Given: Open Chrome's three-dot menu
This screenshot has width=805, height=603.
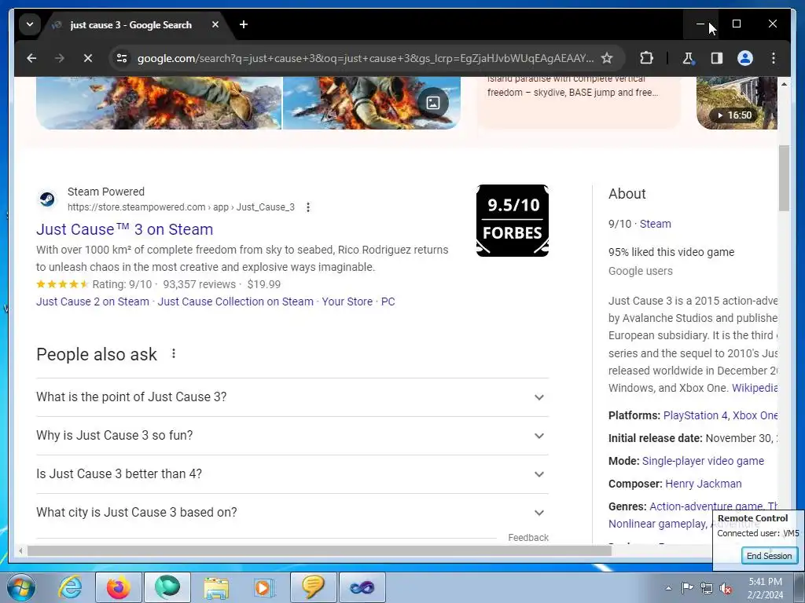Looking at the screenshot, I should 774,58.
